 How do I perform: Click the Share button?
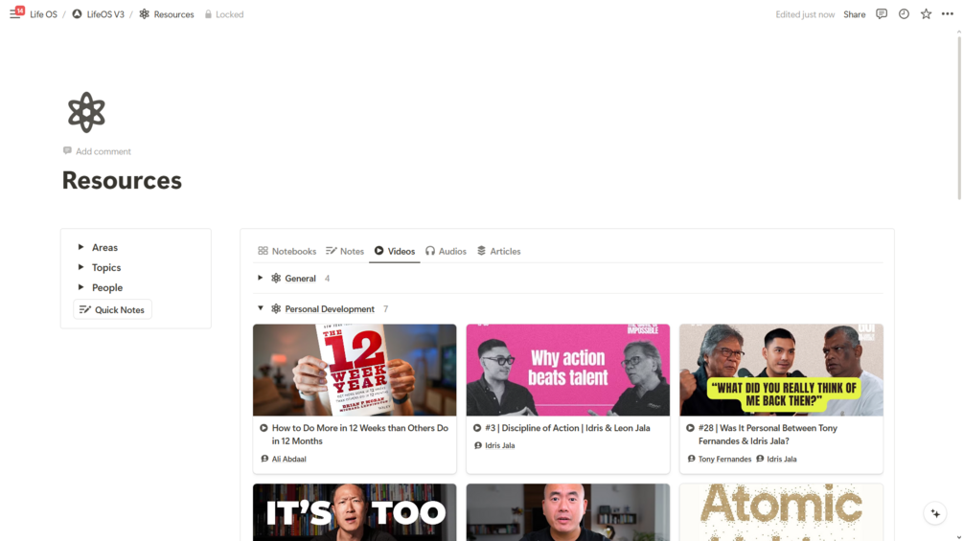855,14
